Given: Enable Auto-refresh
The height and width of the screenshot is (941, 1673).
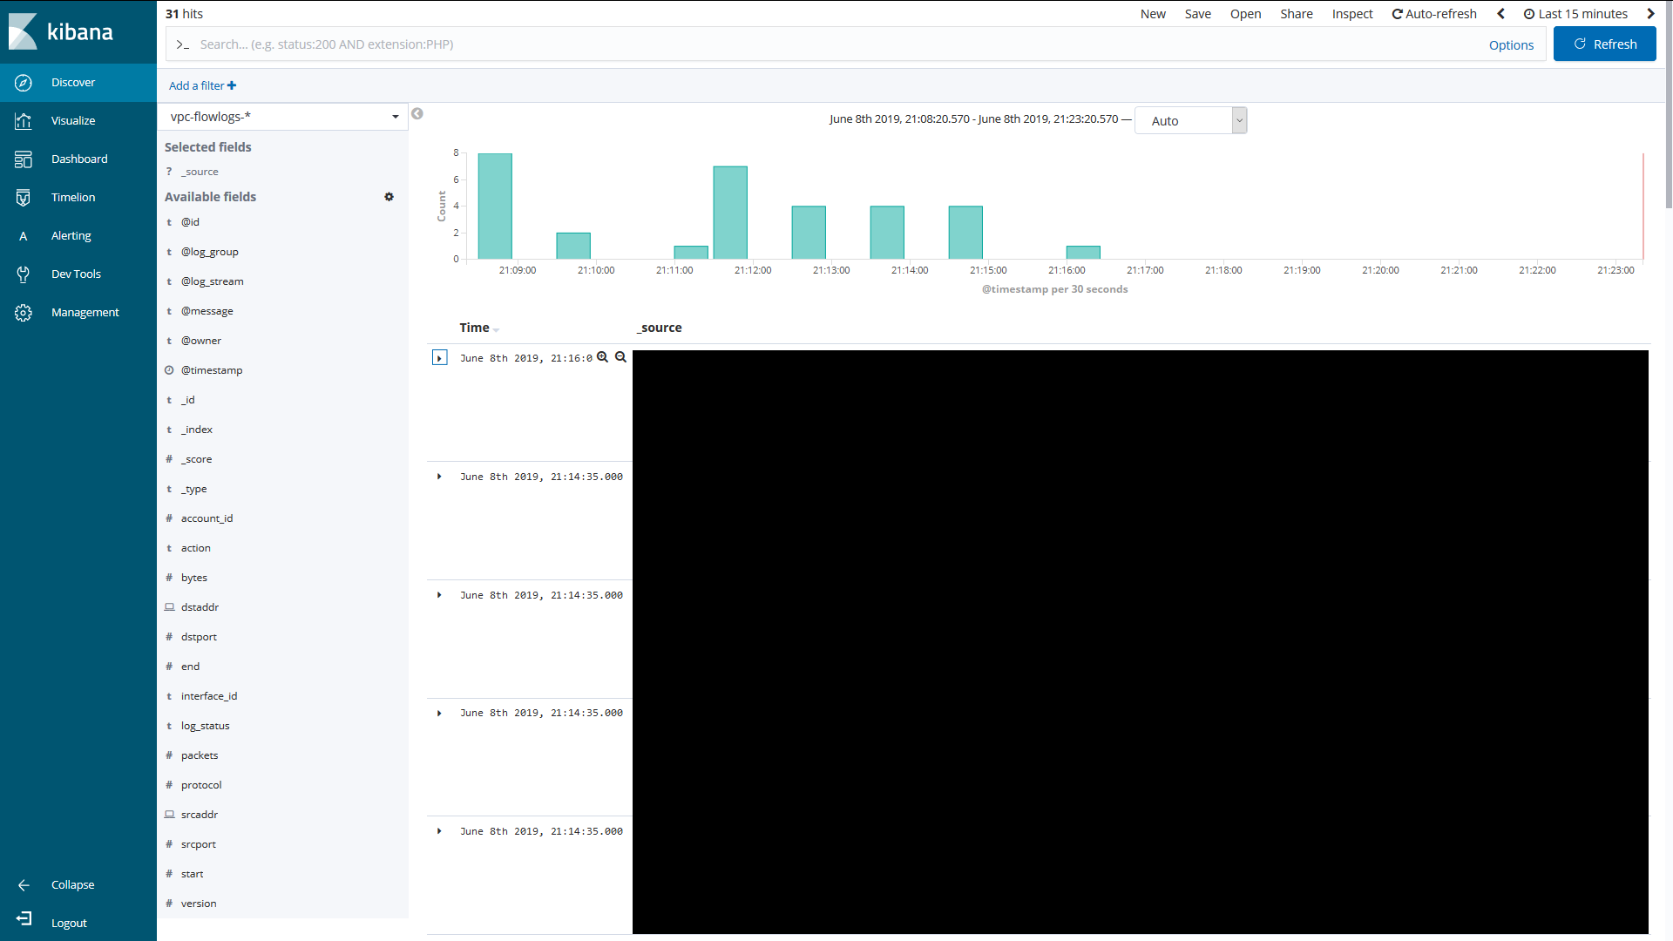Looking at the screenshot, I should click(1433, 13).
